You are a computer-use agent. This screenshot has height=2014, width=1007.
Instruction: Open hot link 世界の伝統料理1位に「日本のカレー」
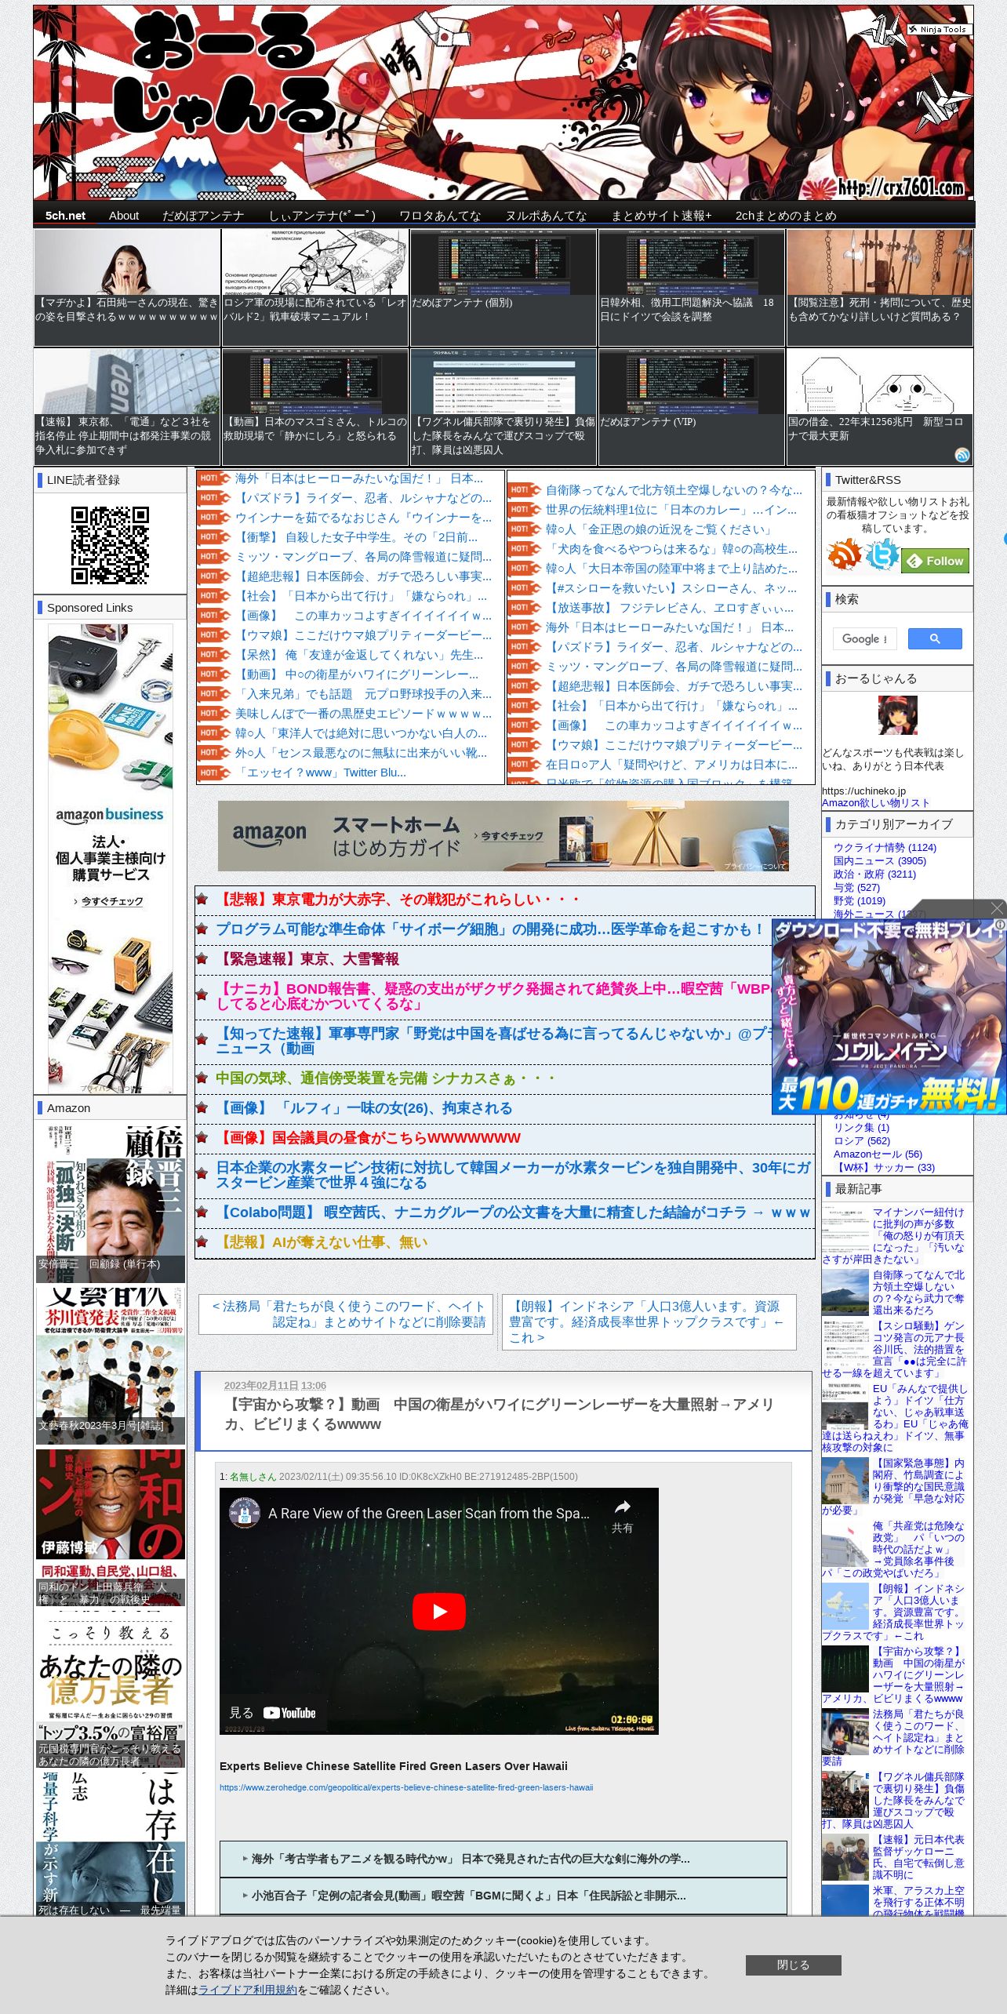(x=671, y=510)
